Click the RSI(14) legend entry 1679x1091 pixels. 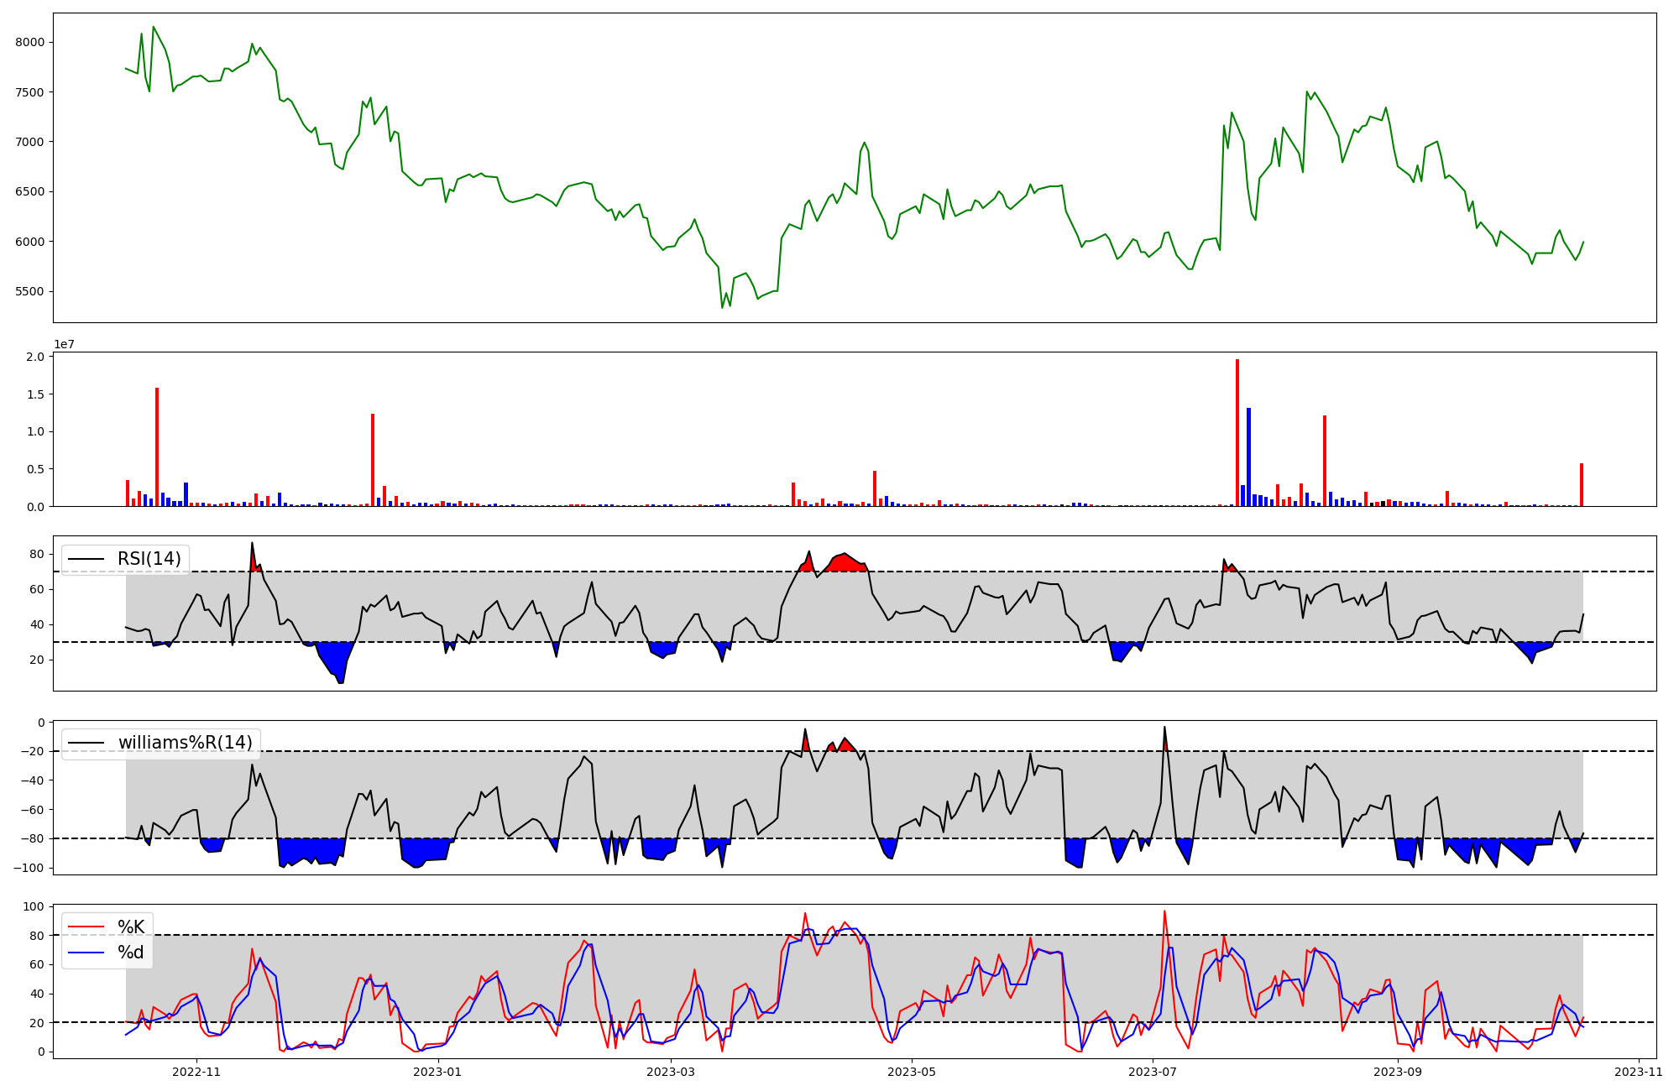pos(149,559)
